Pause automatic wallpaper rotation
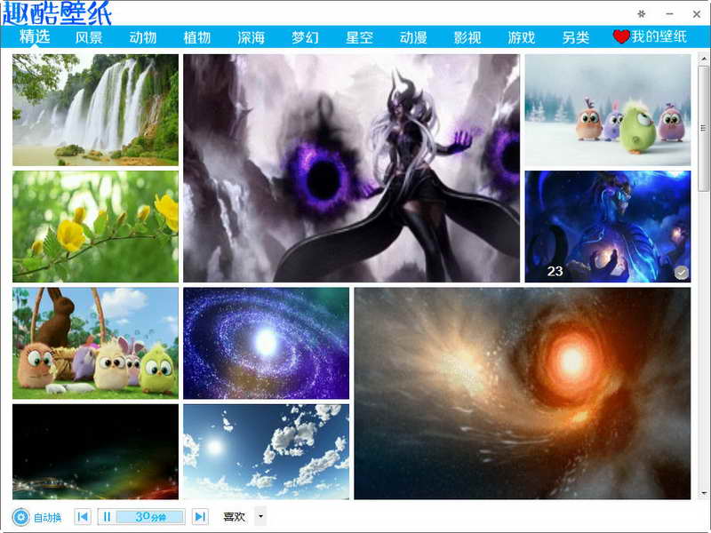 coord(107,517)
